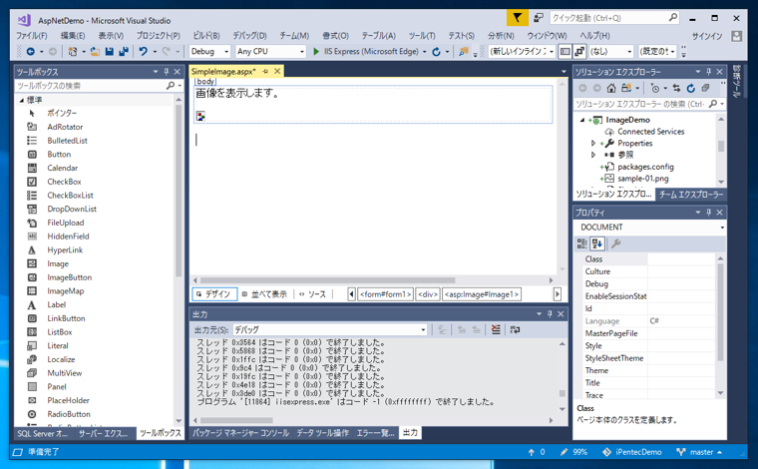
Task: Click the browser refresh icon in toolbar
Action: coord(437,51)
